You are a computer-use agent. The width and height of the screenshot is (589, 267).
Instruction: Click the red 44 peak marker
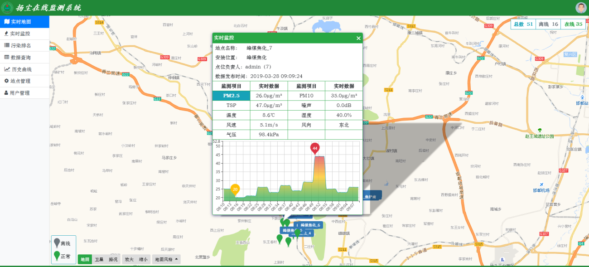click(314, 148)
